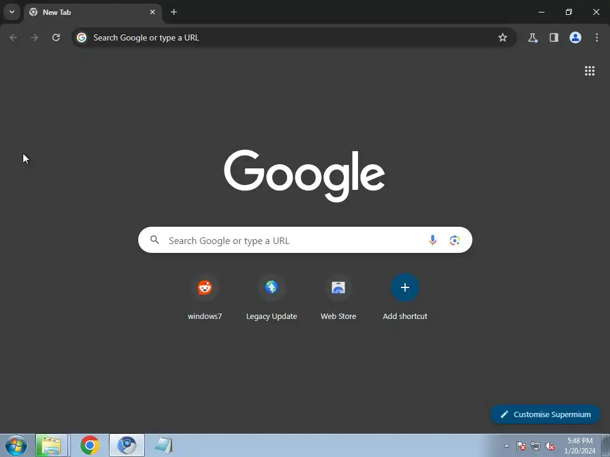The image size is (610, 457).
Task: Minimize the browser window
Action: coord(541,12)
